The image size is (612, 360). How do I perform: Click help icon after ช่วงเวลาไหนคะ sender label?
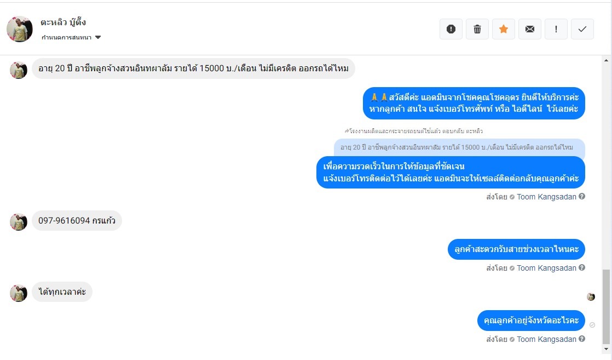click(581, 268)
